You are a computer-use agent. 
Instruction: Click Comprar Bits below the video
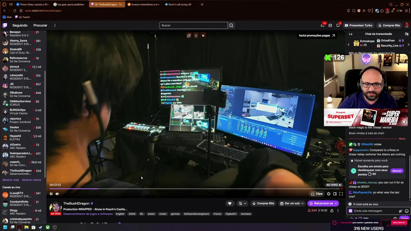[263, 203]
